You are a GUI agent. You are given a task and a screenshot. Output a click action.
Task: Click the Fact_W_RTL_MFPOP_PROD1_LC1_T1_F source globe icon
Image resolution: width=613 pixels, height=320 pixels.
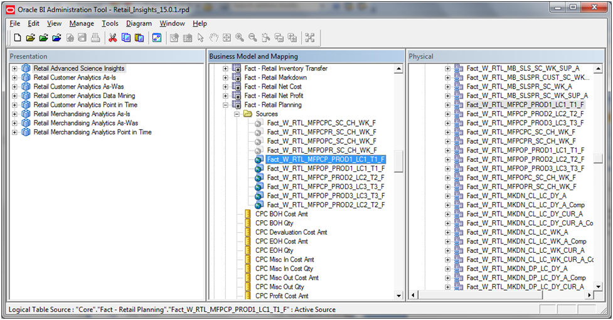[259, 168]
